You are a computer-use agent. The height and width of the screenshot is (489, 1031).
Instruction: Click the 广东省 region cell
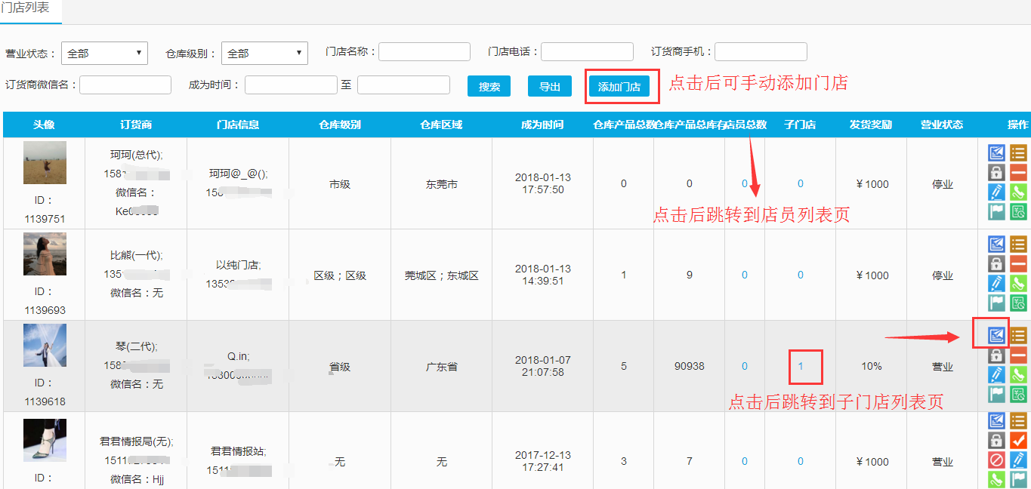[x=441, y=367]
